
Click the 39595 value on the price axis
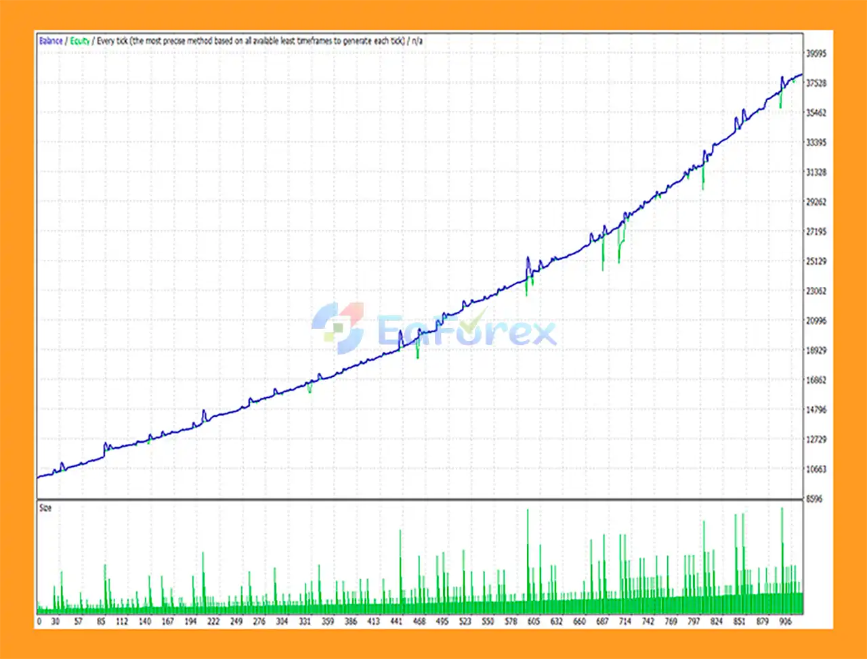816,53
